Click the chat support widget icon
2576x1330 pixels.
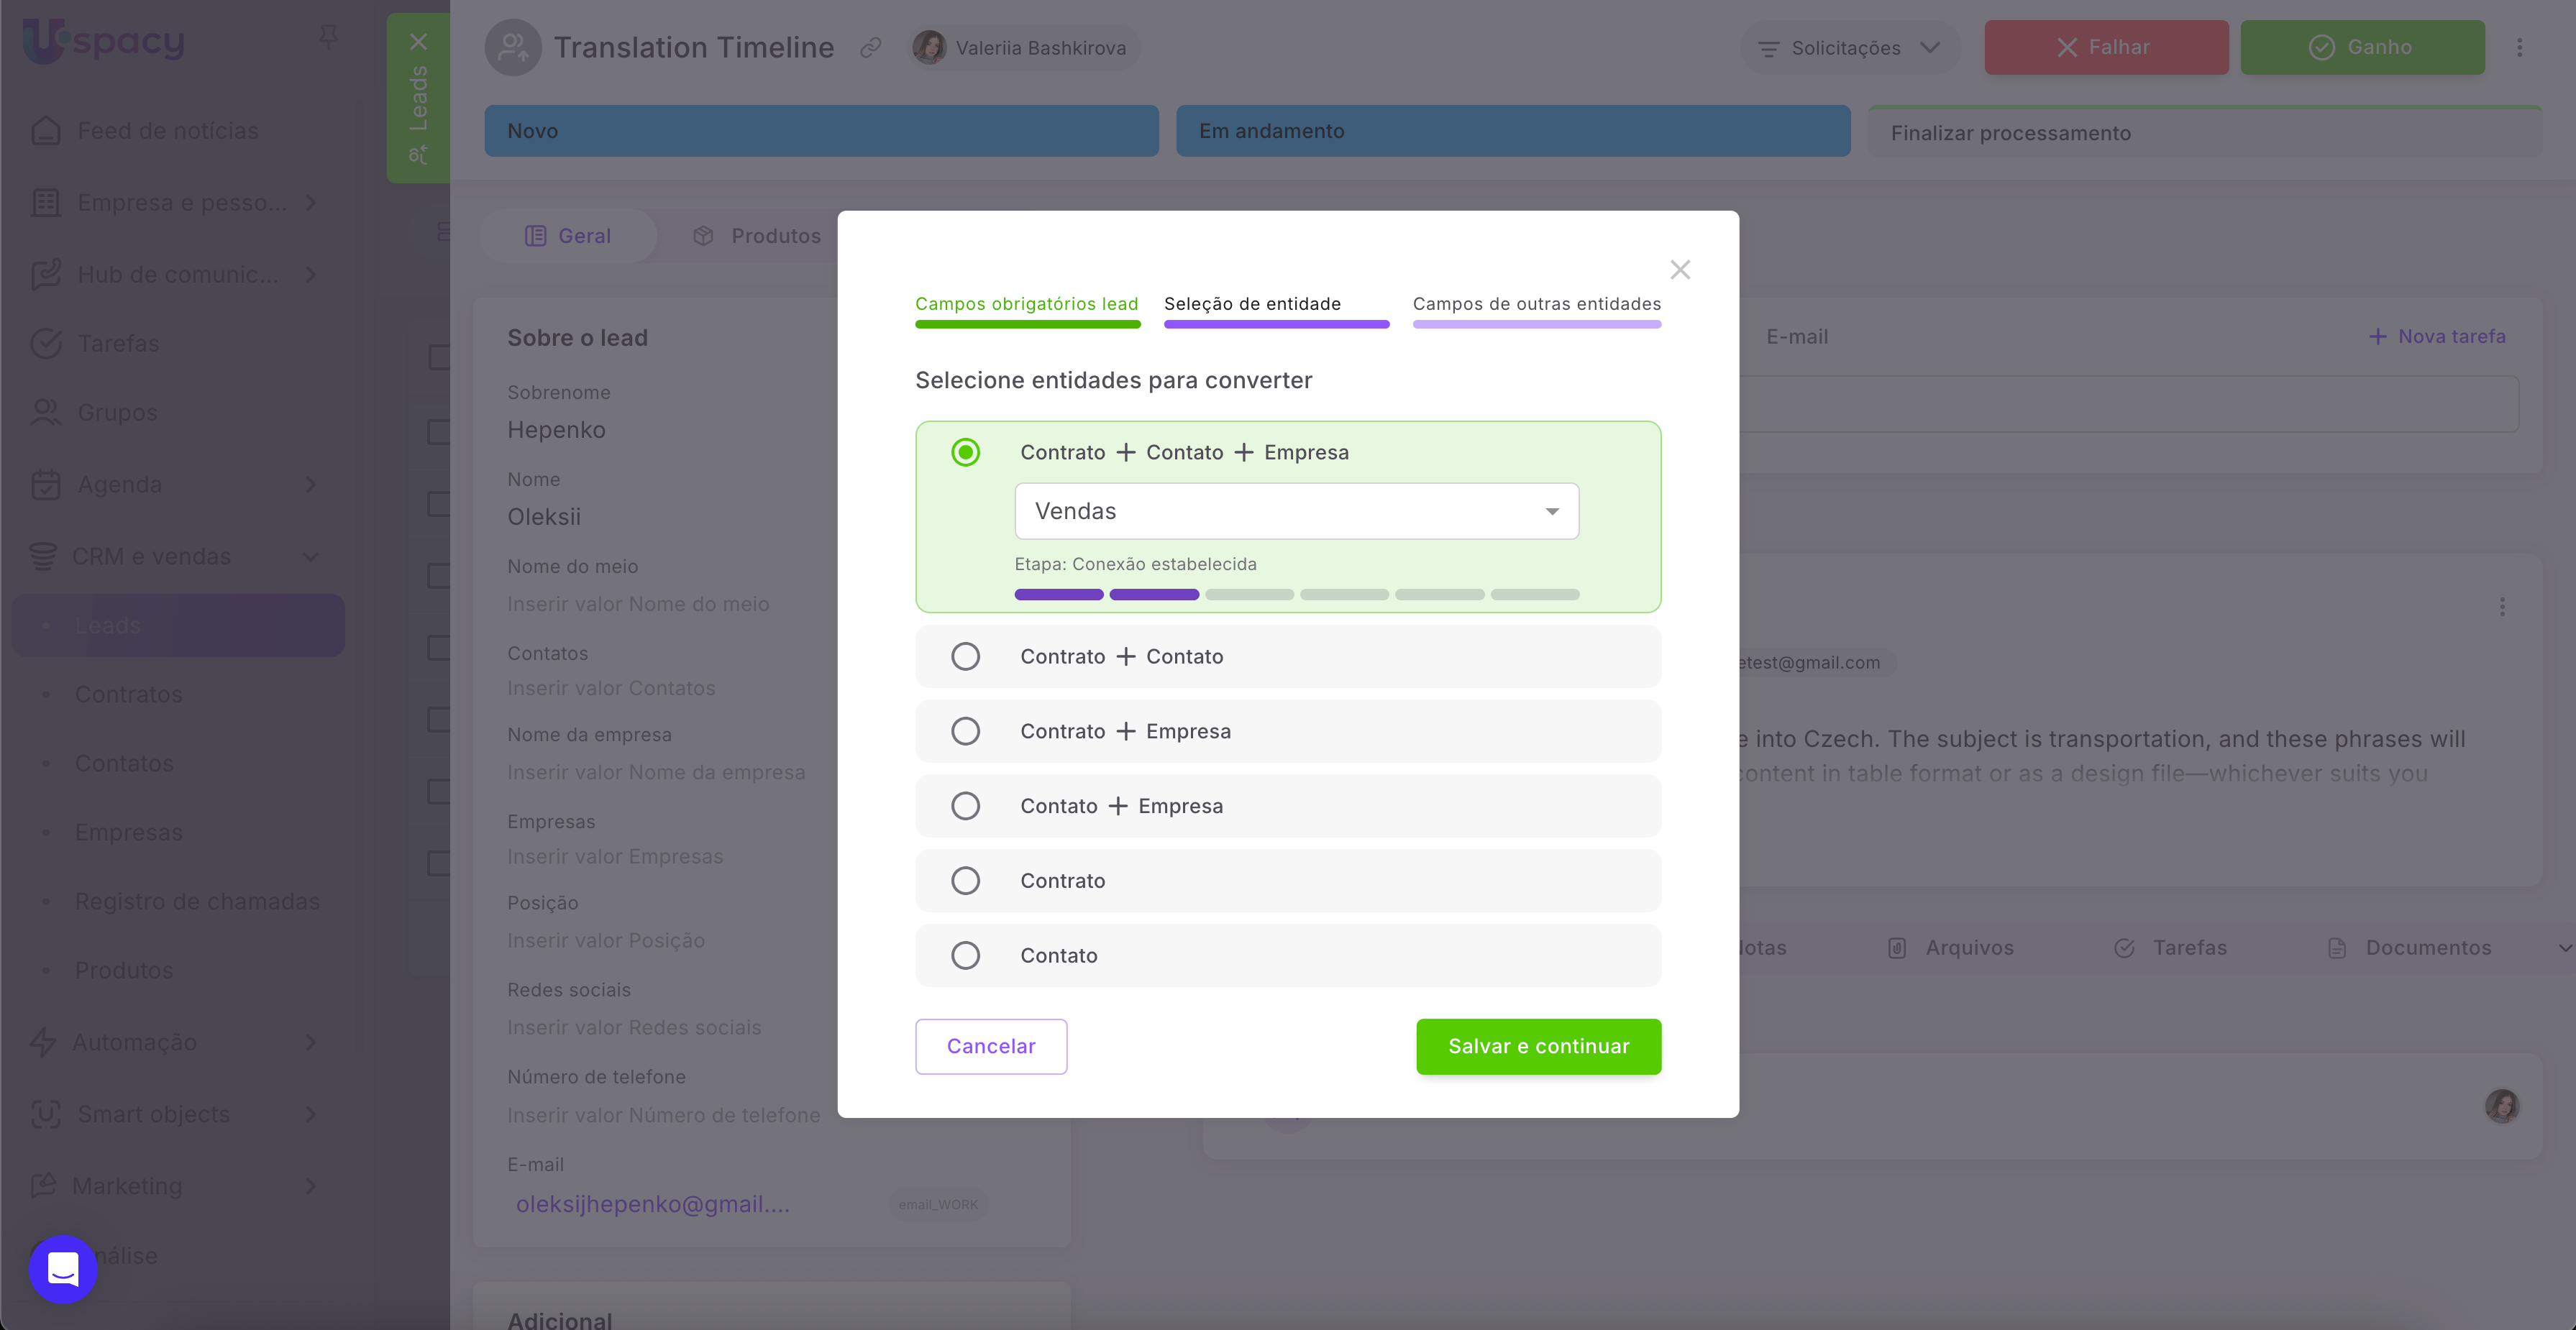click(x=63, y=1269)
